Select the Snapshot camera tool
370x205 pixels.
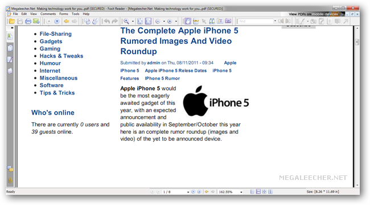click(228, 21)
